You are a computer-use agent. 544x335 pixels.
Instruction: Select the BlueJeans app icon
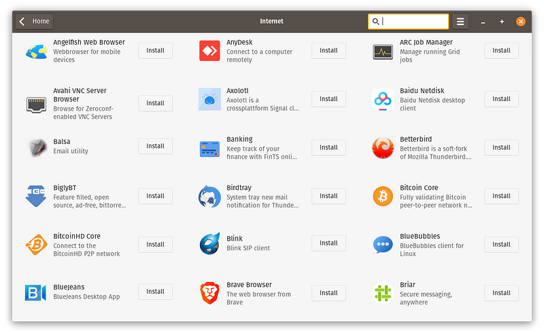35,293
